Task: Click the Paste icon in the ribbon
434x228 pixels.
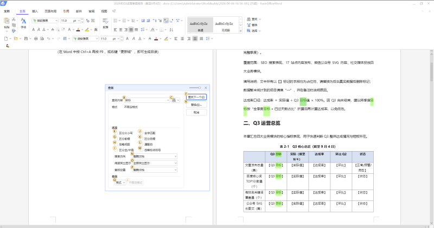Action: [7, 21]
